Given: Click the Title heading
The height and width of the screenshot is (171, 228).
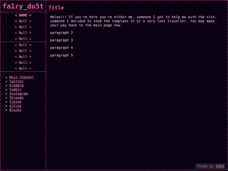Looking at the screenshot, I should [x=56, y=8].
